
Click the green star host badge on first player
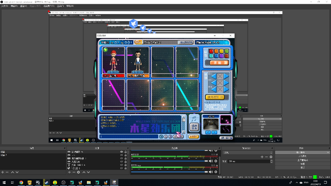(x=106, y=50)
